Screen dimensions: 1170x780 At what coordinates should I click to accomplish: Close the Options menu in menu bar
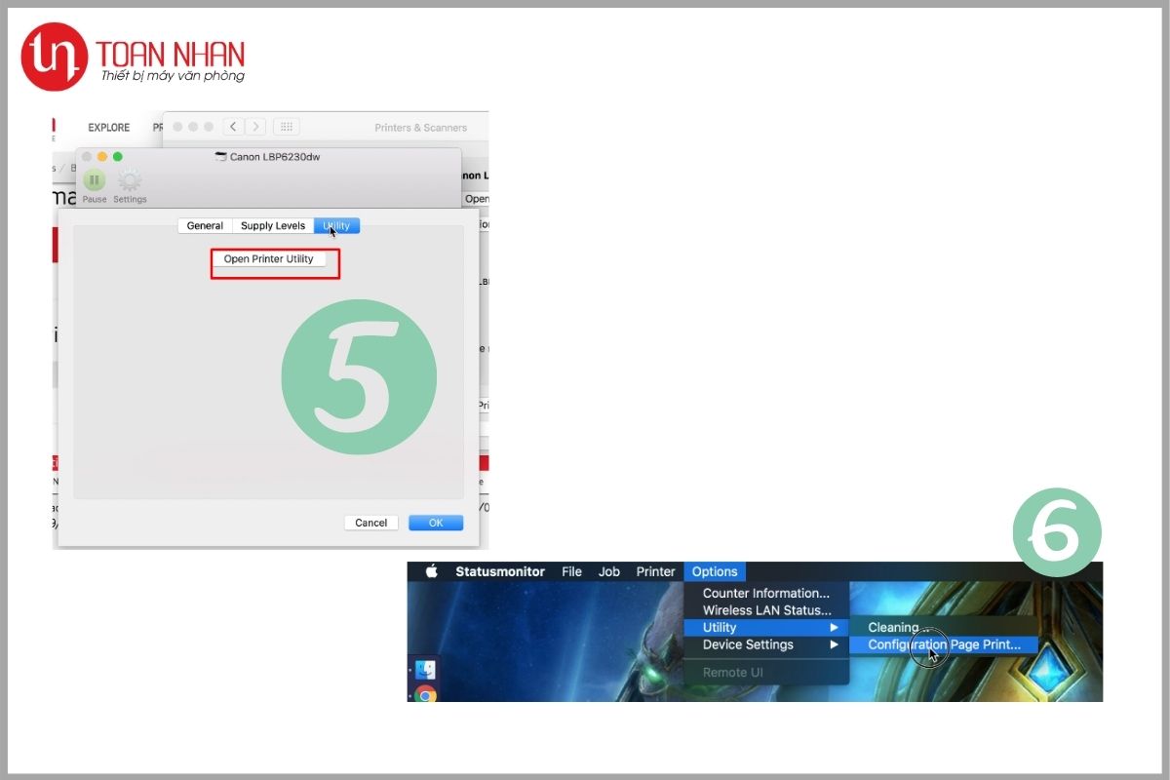715,571
